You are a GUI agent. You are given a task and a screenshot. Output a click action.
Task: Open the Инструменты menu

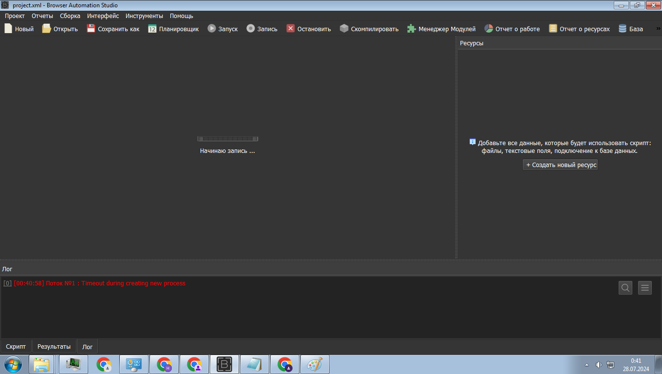[x=144, y=16]
